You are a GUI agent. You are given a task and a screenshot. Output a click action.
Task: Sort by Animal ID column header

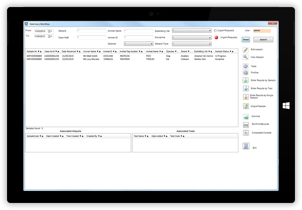(x=110, y=52)
